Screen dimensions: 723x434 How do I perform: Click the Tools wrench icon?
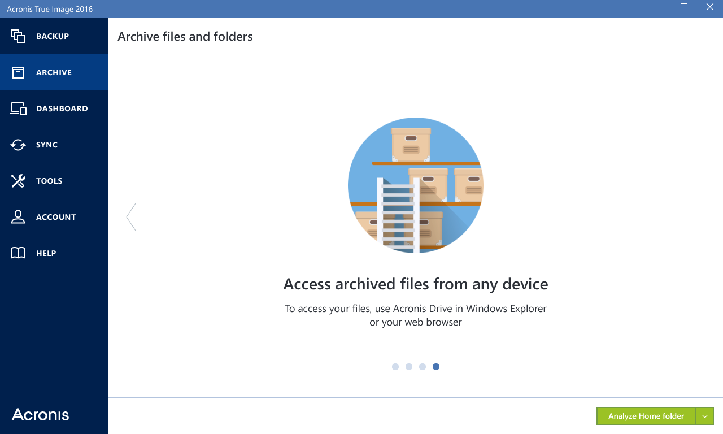(x=18, y=181)
